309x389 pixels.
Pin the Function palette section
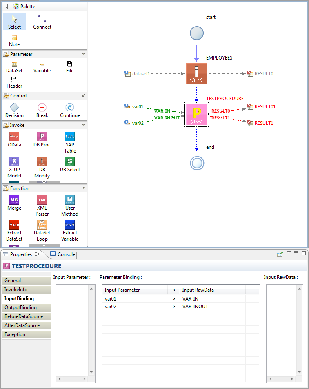point(83,188)
